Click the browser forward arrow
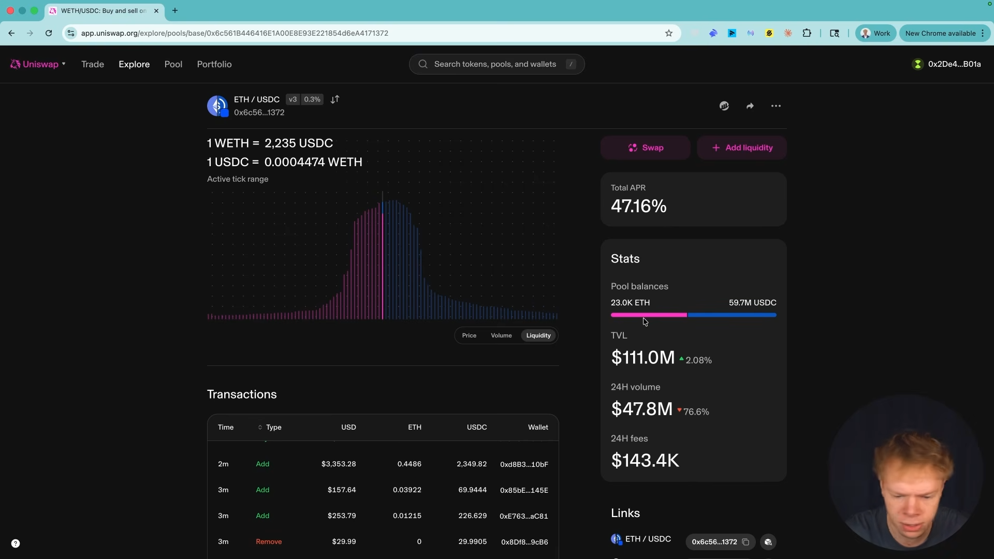 point(30,33)
